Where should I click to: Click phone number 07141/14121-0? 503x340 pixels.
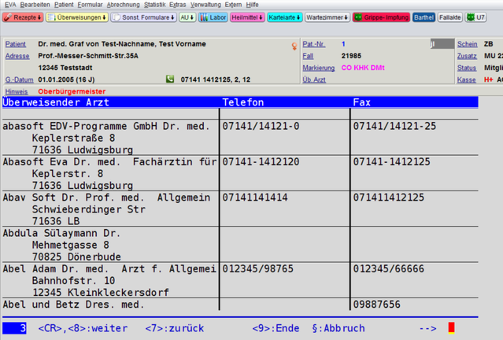tap(261, 127)
